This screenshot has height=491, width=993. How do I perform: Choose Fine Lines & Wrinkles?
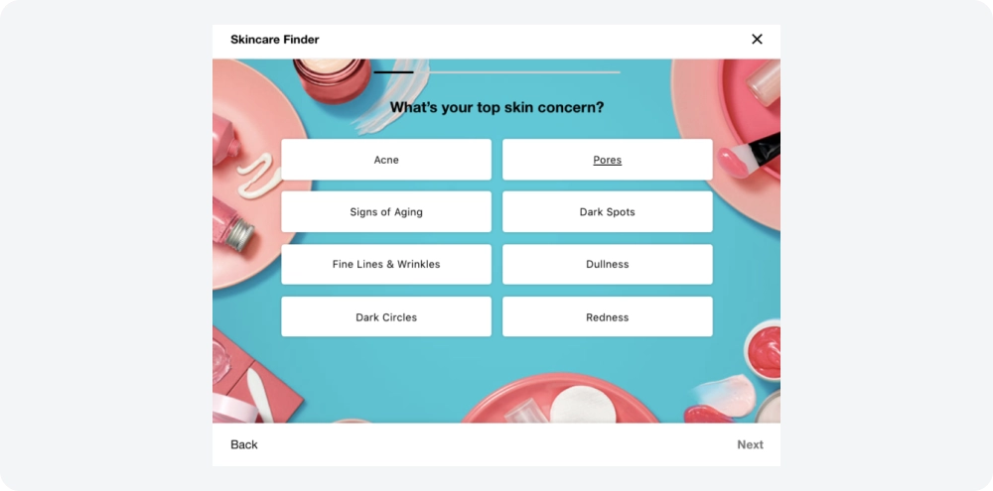(x=386, y=265)
